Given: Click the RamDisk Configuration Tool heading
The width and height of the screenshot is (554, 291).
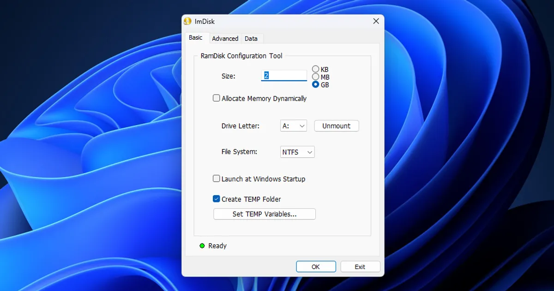Looking at the screenshot, I should [241, 56].
